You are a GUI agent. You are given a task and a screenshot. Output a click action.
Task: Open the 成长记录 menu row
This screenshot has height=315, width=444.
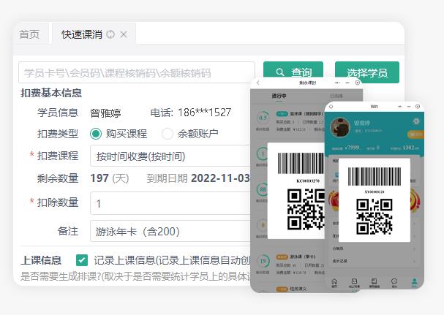pos(375,261)
